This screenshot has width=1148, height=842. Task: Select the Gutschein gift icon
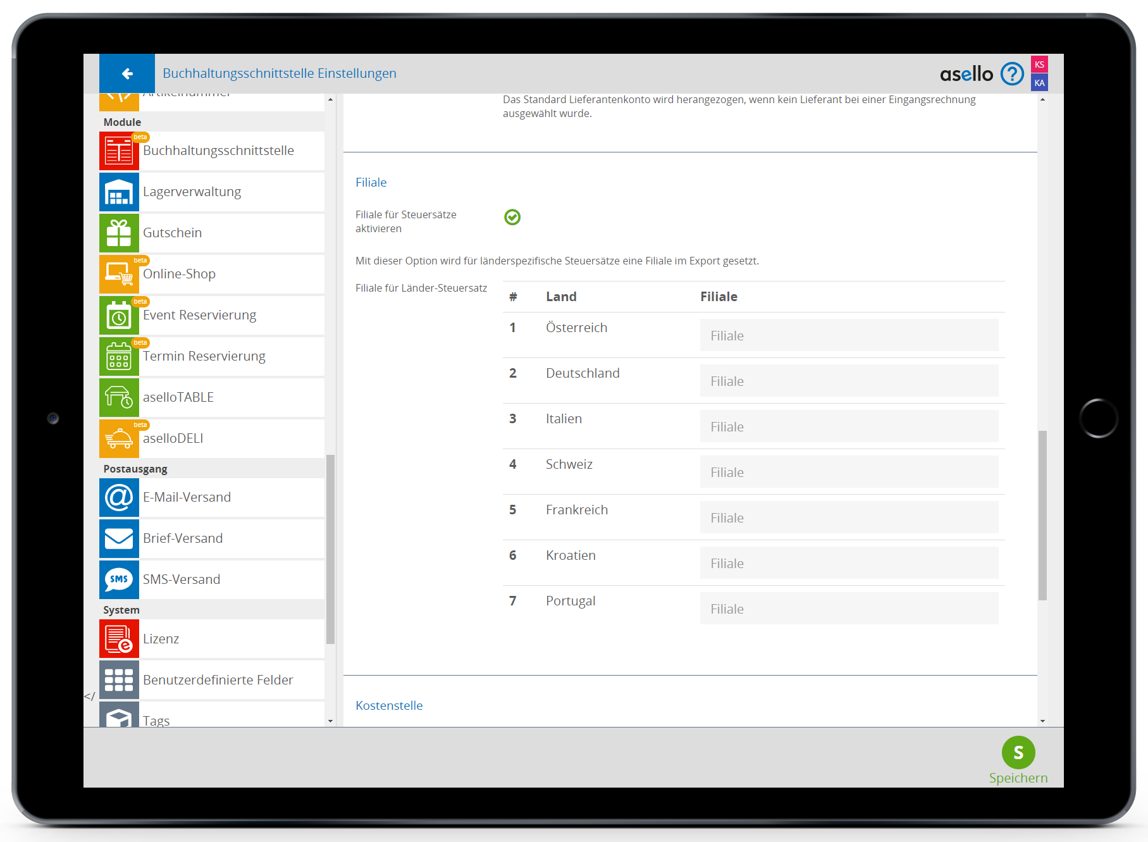(119, 233)
